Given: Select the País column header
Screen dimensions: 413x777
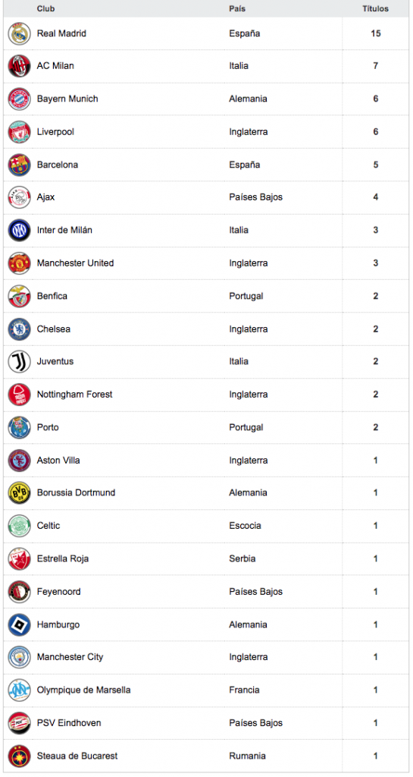Looking at the screenshot, I should 237,9.
